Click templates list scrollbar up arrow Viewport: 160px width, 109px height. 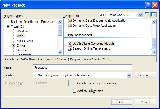tap(153, 22)
